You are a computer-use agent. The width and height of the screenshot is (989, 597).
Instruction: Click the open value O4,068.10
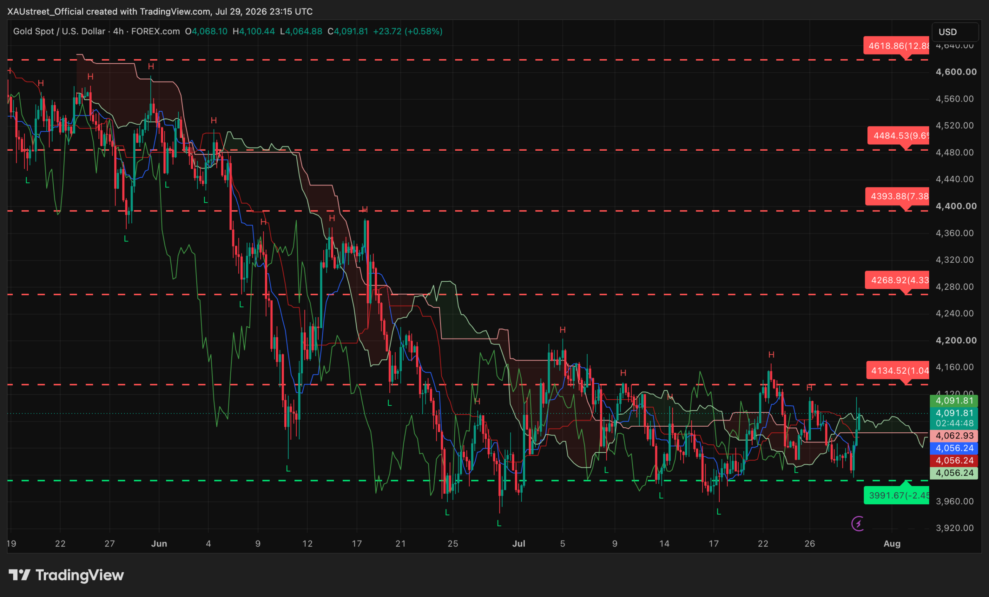tap(206, 31)
